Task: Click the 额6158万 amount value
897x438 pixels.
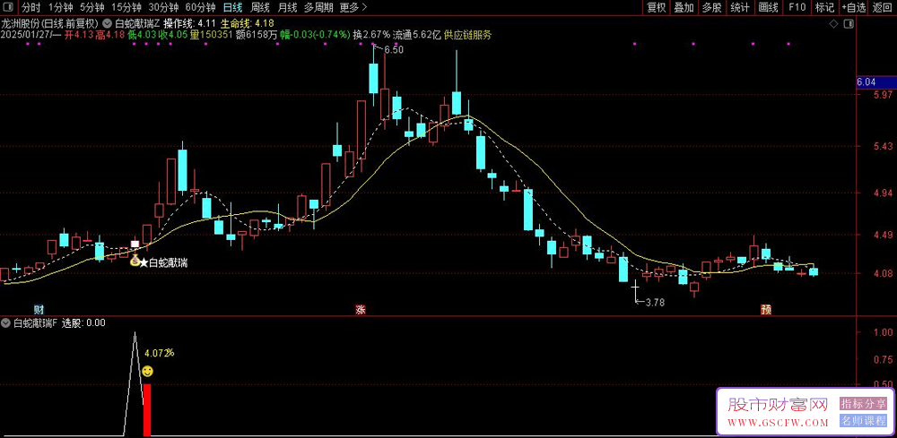Action: [x=257, y=34]
